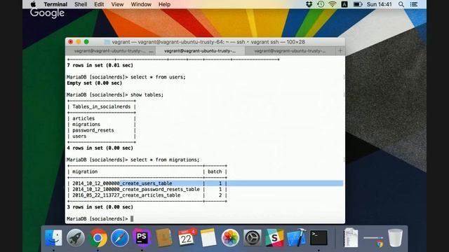Screen dimensions: 449x252
Task: Click the Terminal icon in Dock
Action: click(319, 238)
